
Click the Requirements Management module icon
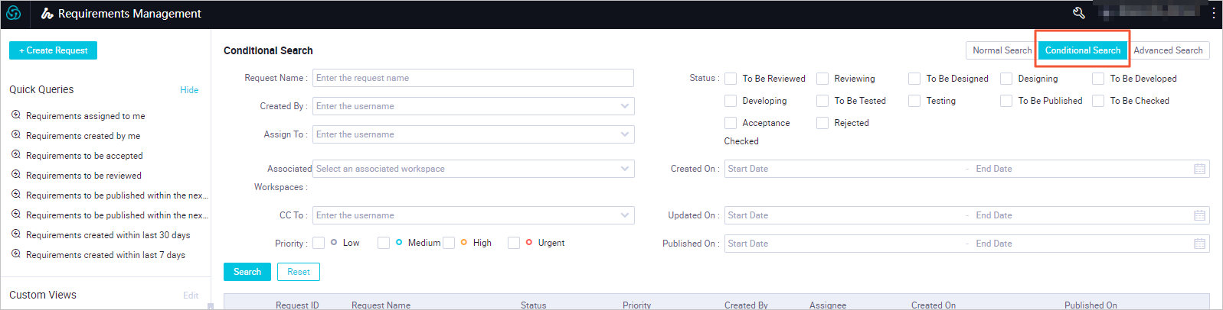point(47,14)
